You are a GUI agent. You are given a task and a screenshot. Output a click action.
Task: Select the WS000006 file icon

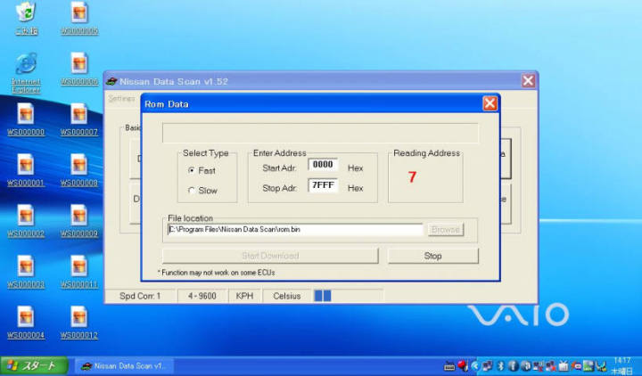click(x=79, y=69)
